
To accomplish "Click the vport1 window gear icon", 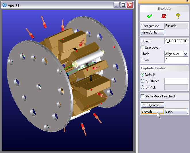I will click(x=5, y=5).
